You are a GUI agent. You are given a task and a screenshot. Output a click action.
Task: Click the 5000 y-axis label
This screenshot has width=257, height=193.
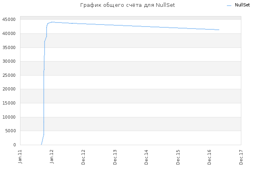point(10,131)
